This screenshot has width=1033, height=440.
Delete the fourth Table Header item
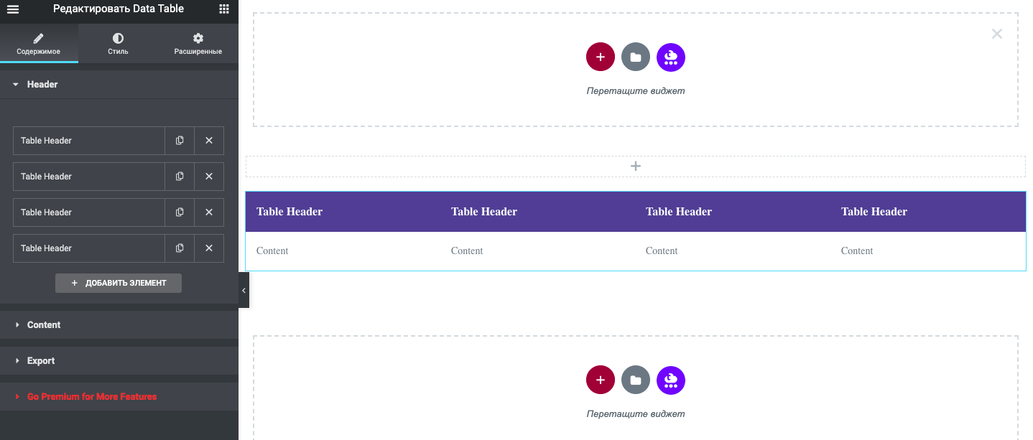pos(209,248)
